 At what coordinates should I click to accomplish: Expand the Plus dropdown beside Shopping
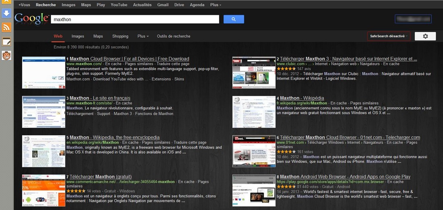[143, 36]
